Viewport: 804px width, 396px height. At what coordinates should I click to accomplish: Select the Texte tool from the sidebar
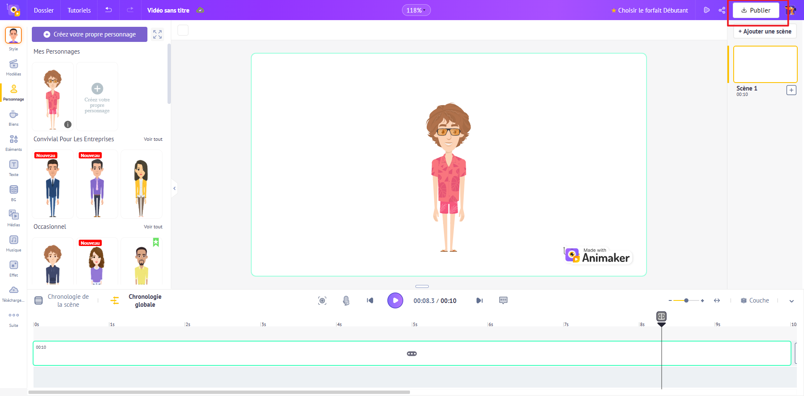pyautogui.click(x=13, y=167)
